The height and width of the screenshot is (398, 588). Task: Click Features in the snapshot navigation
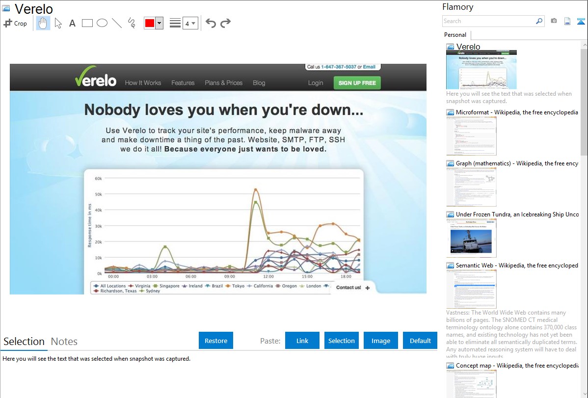[x=183, y=83]
